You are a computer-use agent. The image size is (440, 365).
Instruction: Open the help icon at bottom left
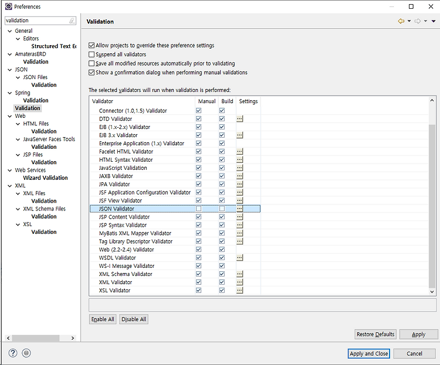click(13, 353)
